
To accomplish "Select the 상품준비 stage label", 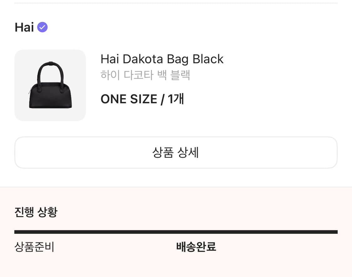I will 34,247.
